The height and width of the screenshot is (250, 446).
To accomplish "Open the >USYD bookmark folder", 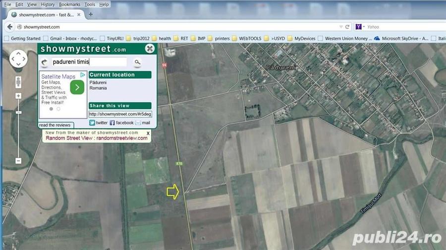I will coord(275,38).
